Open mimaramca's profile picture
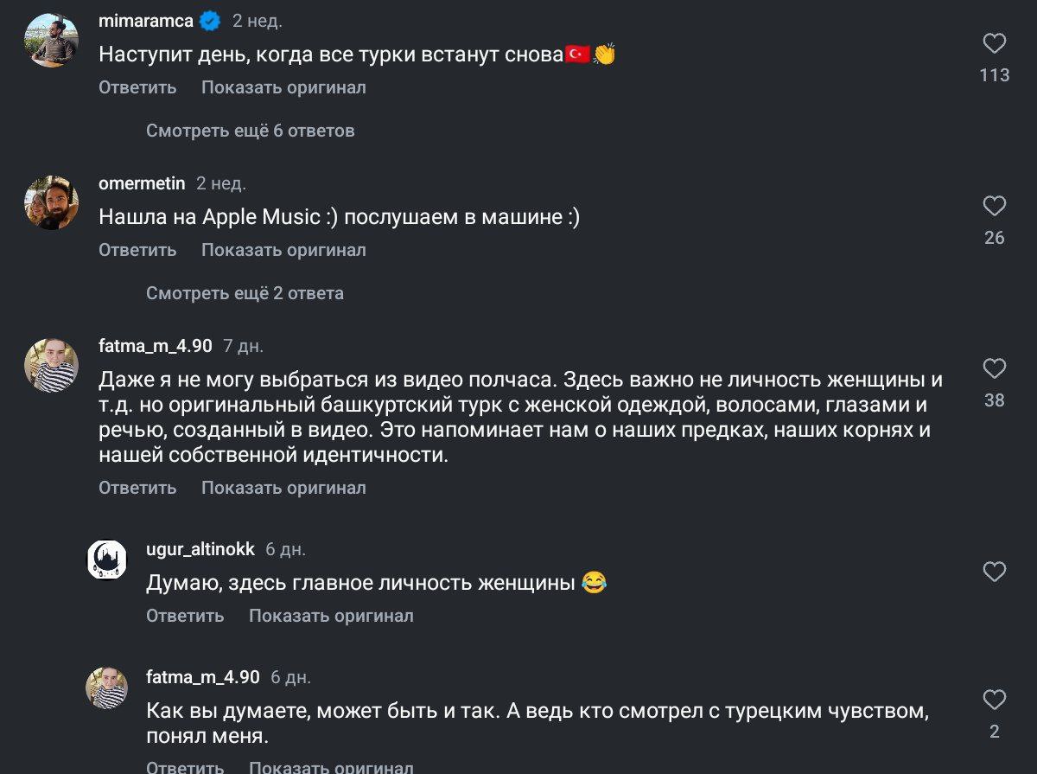Viewport: 1037px width, 774px height. click(52, 40)
